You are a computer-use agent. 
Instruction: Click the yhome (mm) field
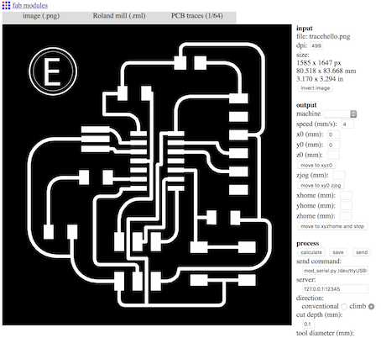pyautogui.click(x=346, y=206)
